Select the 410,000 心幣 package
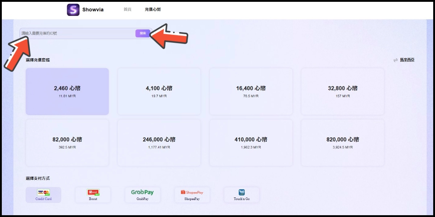The width and height of the screenshot is (435, 217). point(251,143)
